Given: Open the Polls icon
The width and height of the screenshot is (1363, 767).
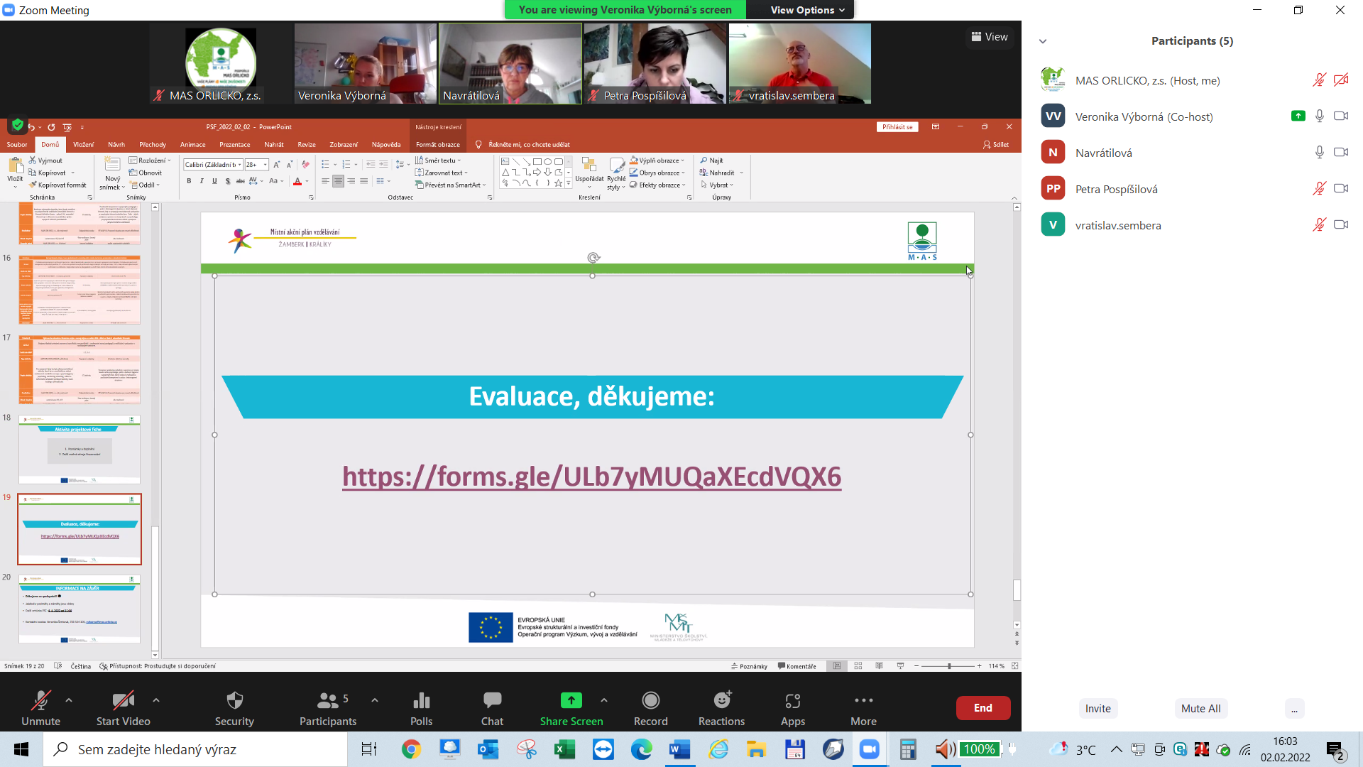Looking at the screenshot, I should 421,701.
